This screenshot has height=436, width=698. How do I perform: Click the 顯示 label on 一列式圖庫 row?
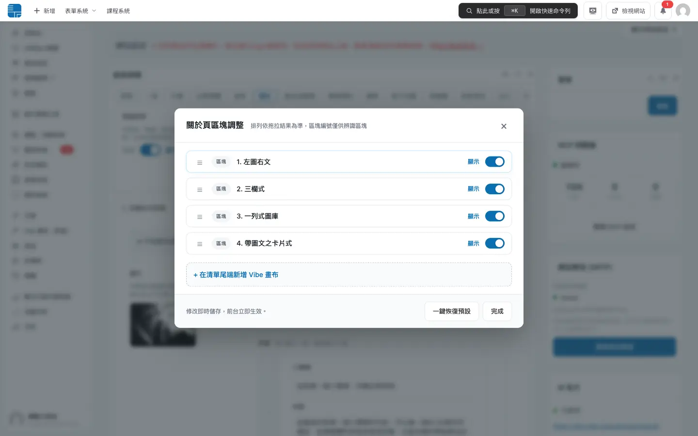474,216
